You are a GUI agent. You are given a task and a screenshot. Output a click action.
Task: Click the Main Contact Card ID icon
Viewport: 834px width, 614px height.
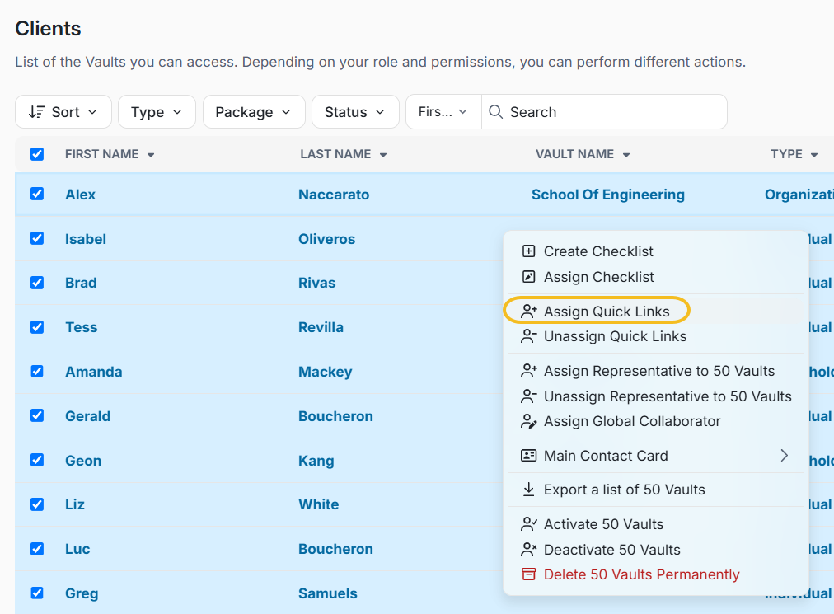pyautogui.click(x=528, y=456)
